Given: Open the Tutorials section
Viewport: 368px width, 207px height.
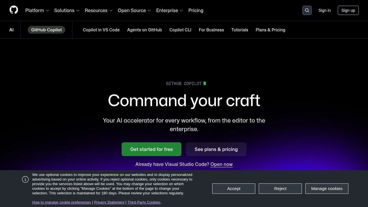Looking at the screenshot, I should tap(239, 30).
